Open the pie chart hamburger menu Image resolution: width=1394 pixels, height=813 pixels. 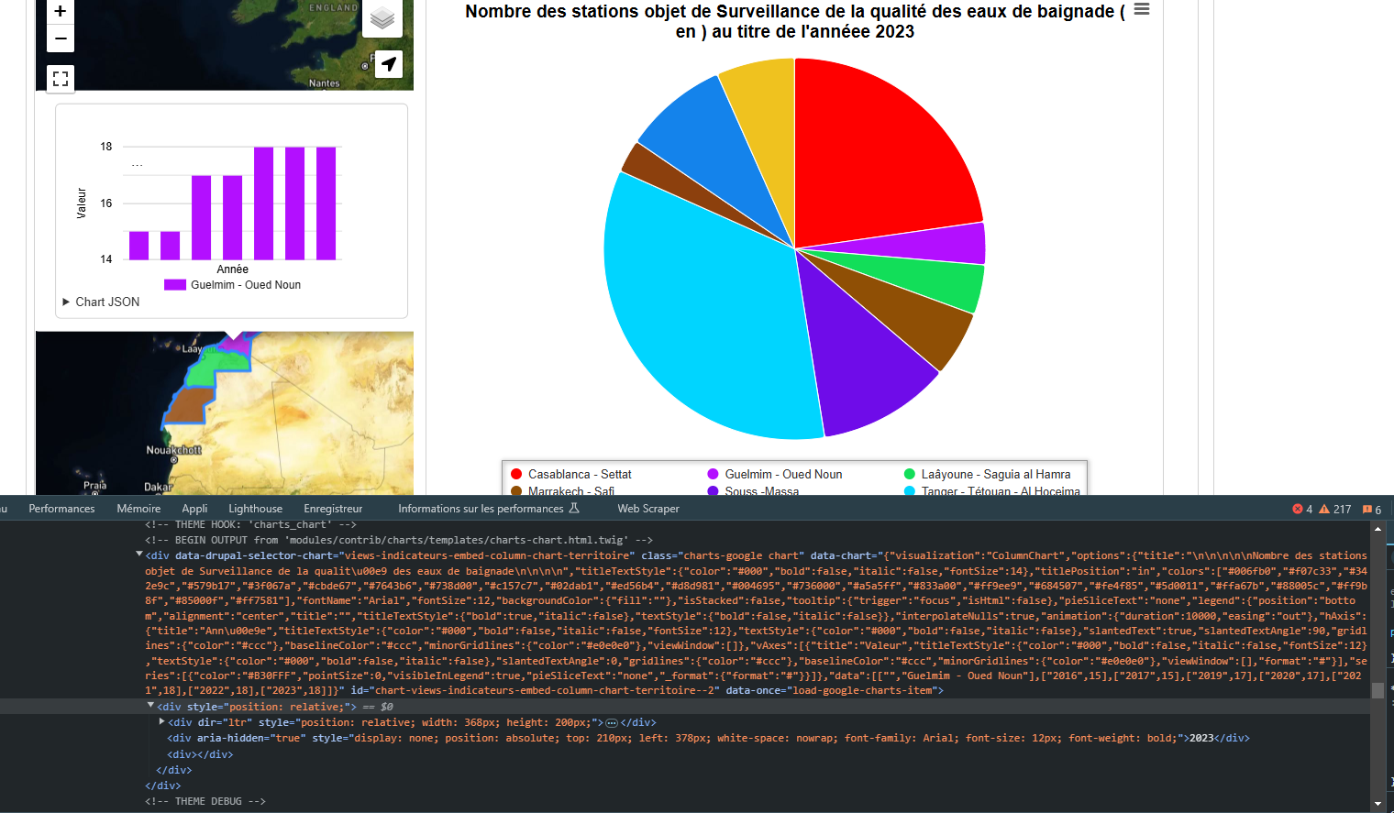tap(1140, 10)
